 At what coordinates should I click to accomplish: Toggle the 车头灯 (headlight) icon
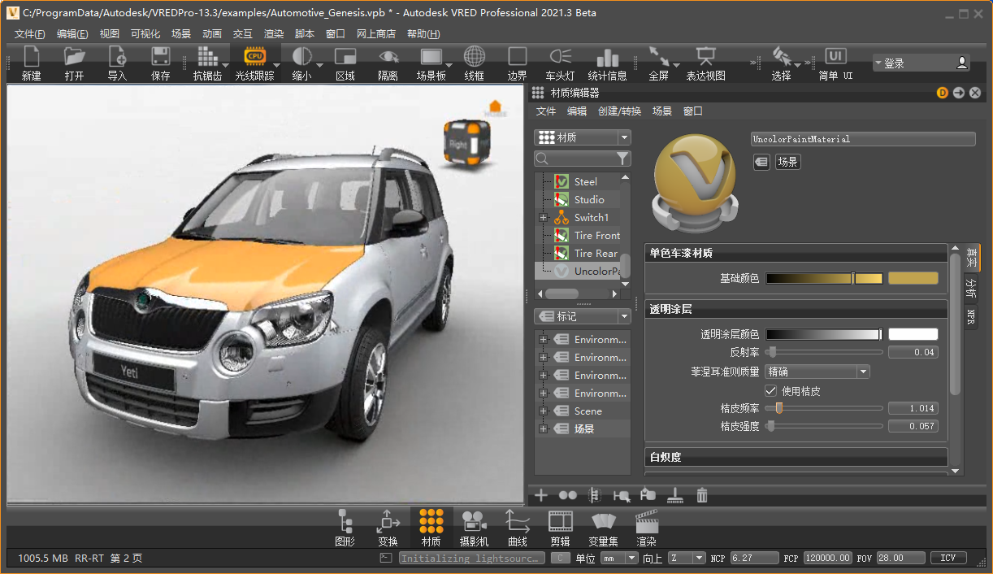tap(561, 57)
